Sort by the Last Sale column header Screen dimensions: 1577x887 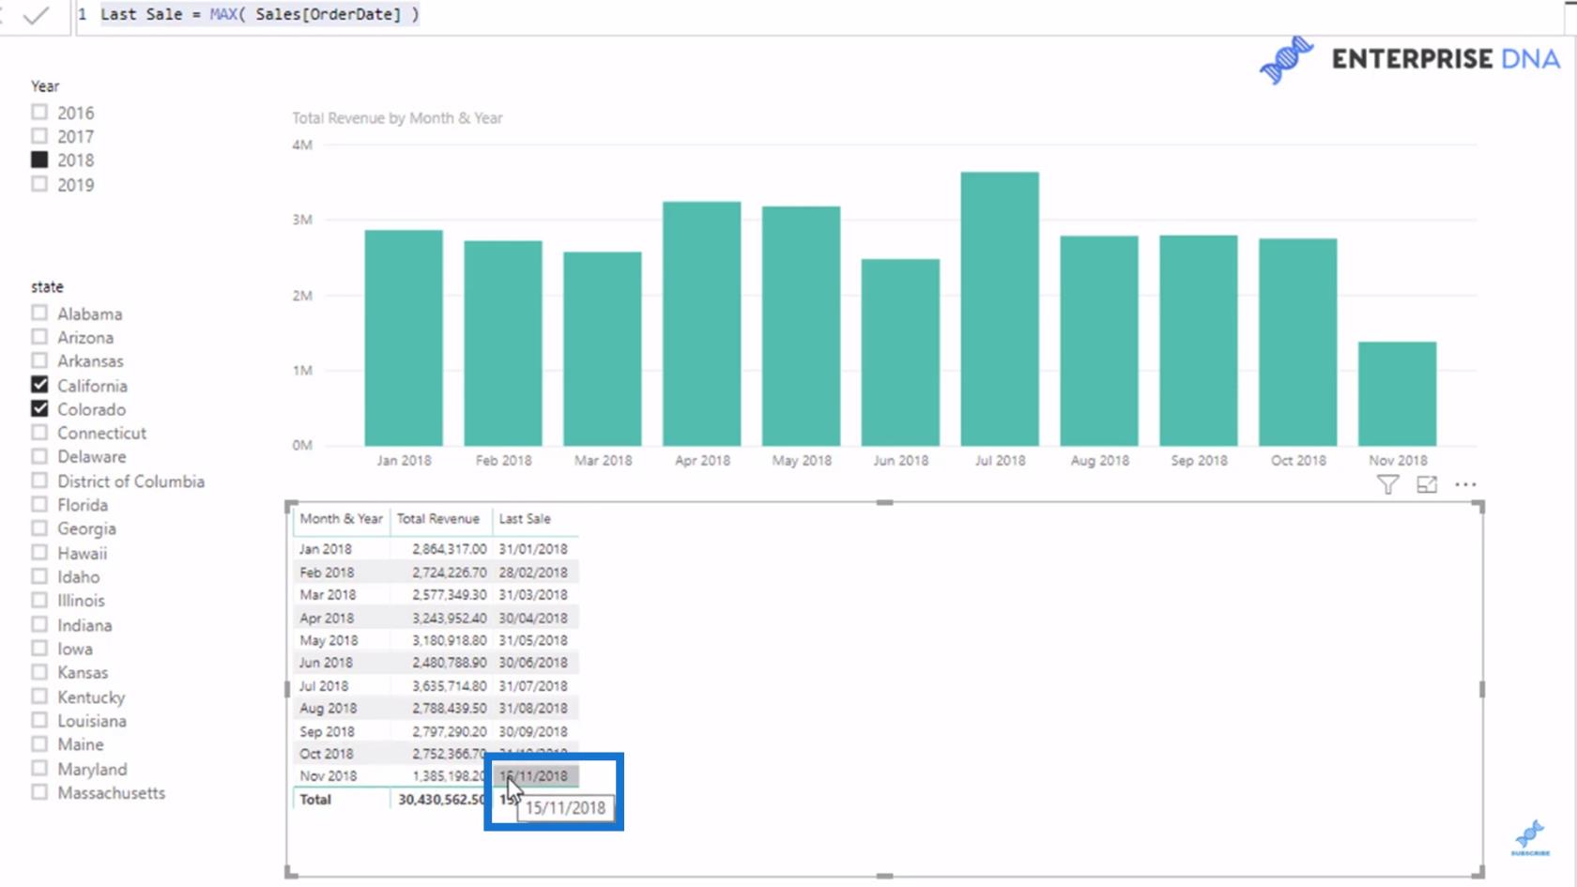pyautogui.click(x=525, y=518)
